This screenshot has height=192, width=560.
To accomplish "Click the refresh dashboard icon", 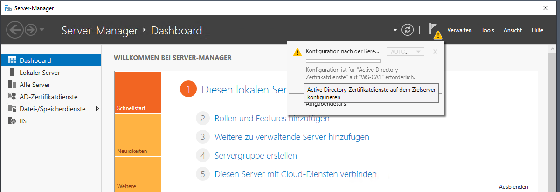I will [408, 30].
